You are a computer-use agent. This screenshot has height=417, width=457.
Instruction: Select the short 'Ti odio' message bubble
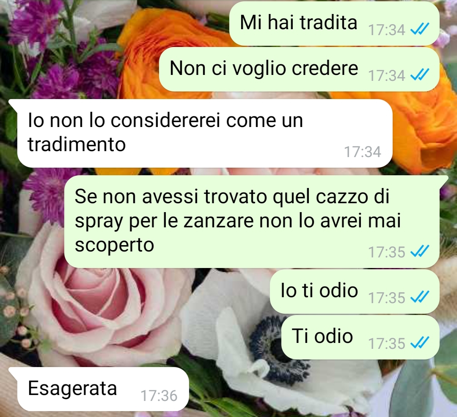click(x=360, y=337)
